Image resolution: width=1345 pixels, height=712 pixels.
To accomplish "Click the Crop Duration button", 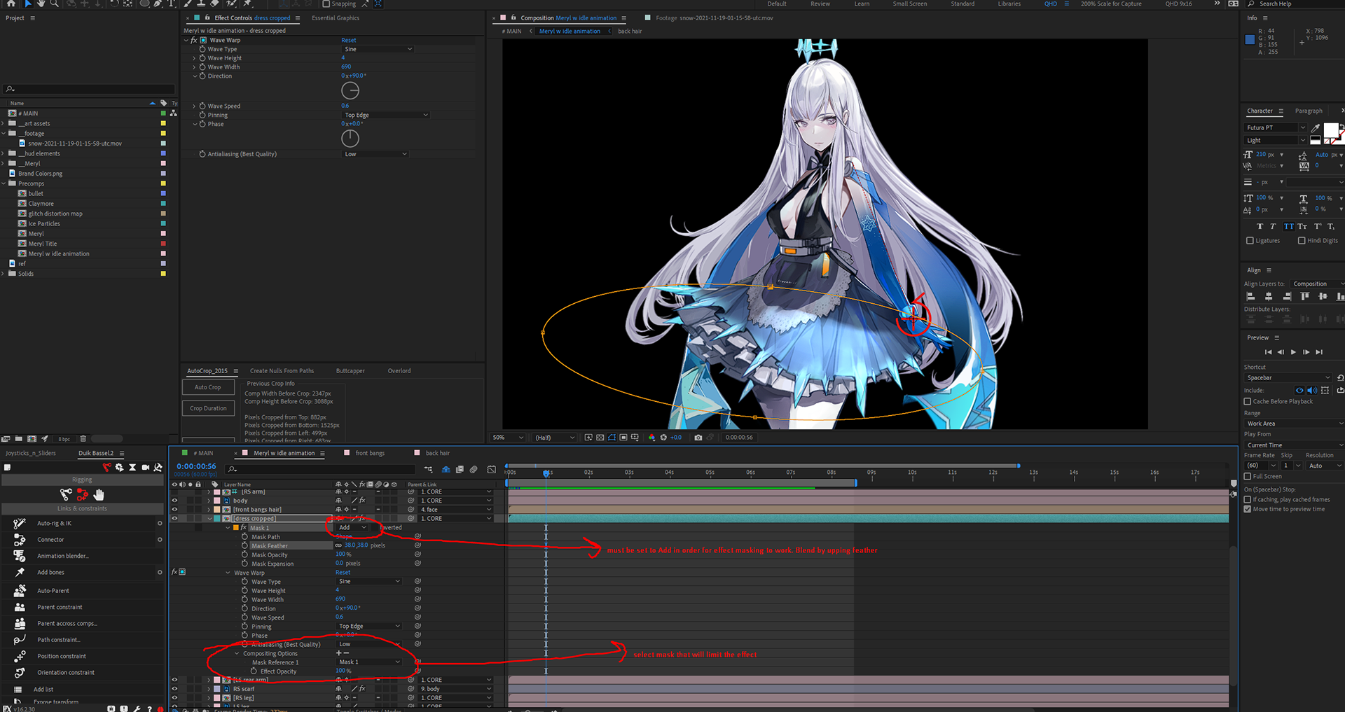I will click(208, 408).
